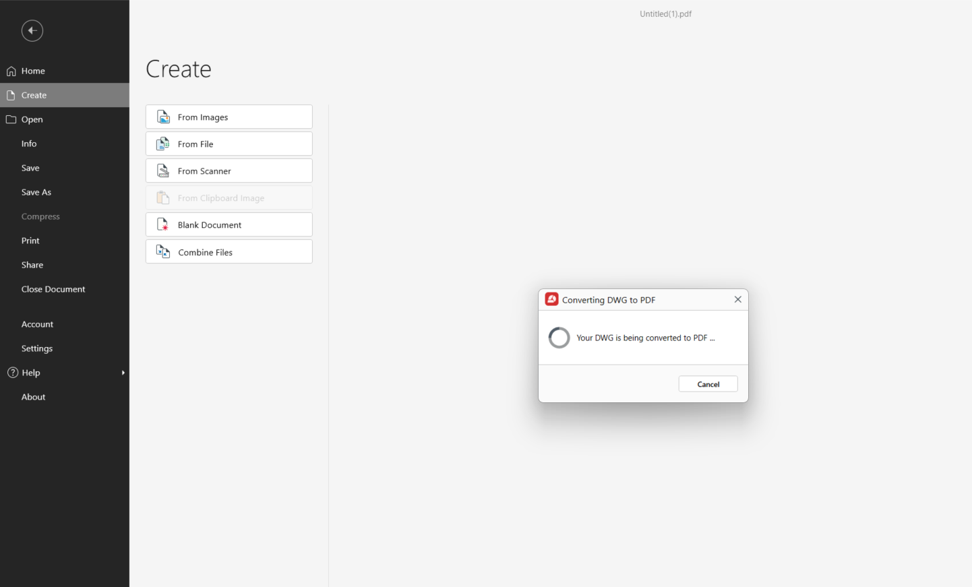Viewport: 972px width, 587px height.
Task: Click the "Your DWG is being converted" message
Action: [x=646, y=338]
